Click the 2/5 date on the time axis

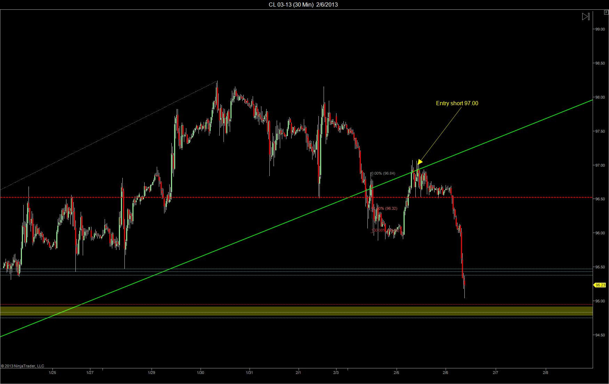point(397,373)
